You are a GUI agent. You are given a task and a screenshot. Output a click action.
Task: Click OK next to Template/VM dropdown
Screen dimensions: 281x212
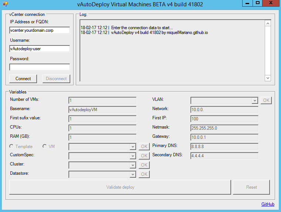pos(144,147)
